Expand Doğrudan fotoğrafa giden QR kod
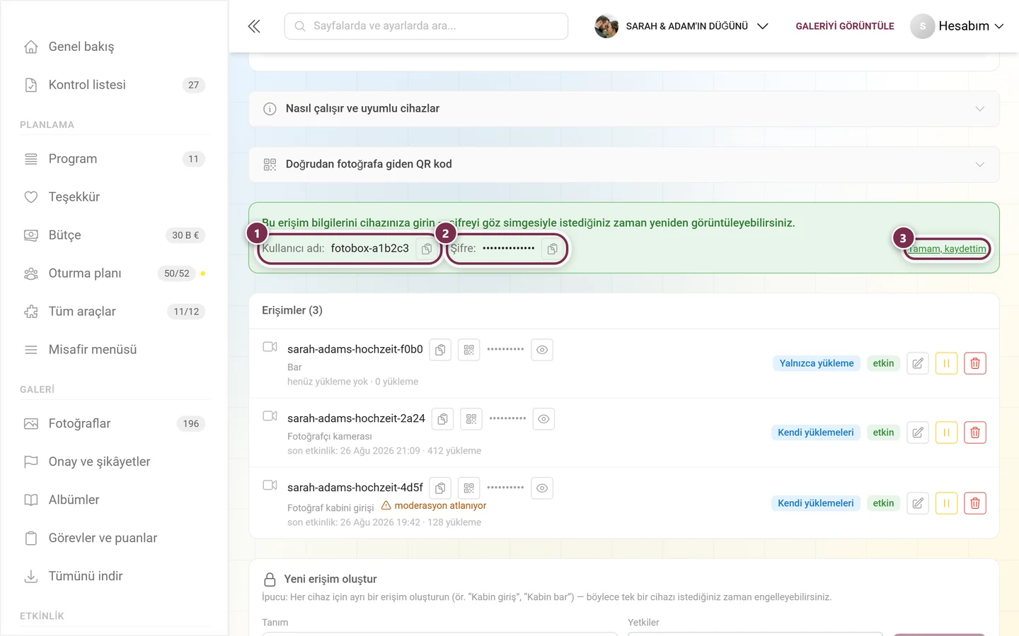This screenshot has width=1019, height=636. pos(624,165)
